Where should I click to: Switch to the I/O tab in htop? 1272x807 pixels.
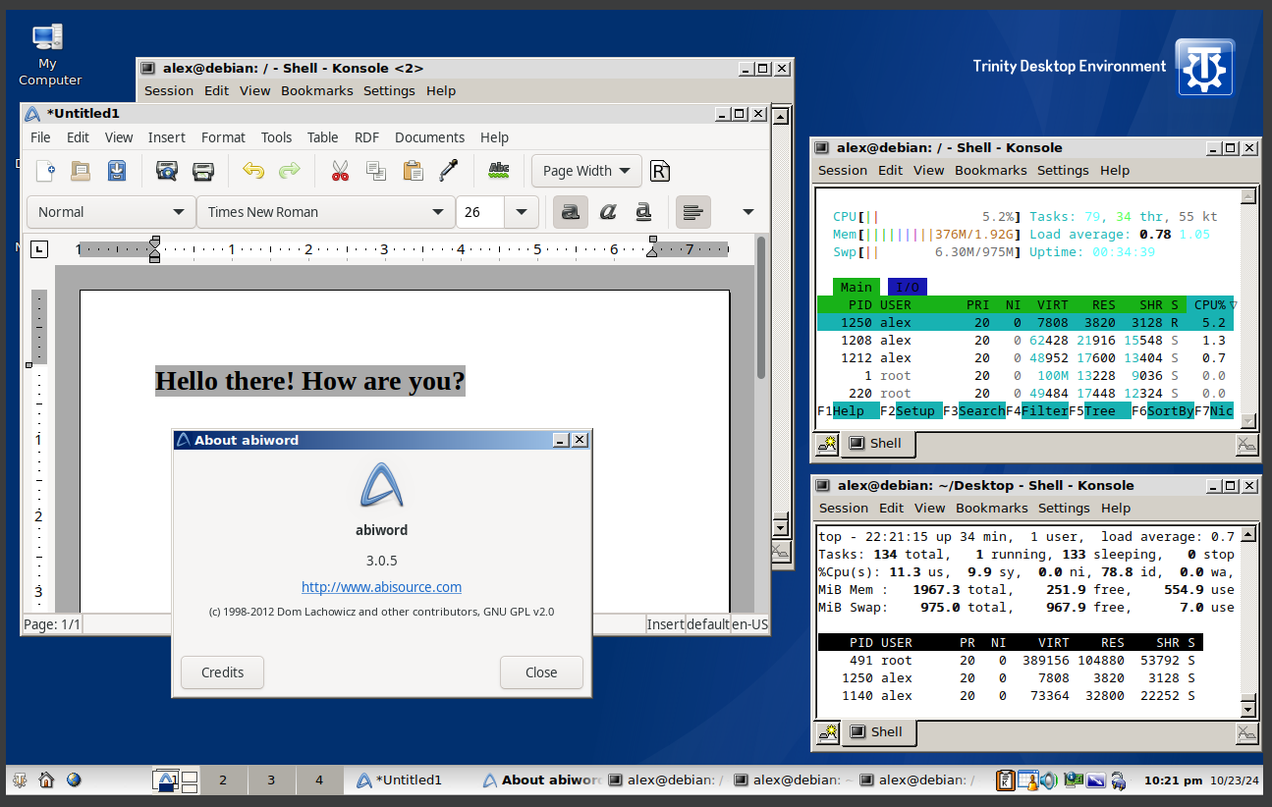[908, 287]
